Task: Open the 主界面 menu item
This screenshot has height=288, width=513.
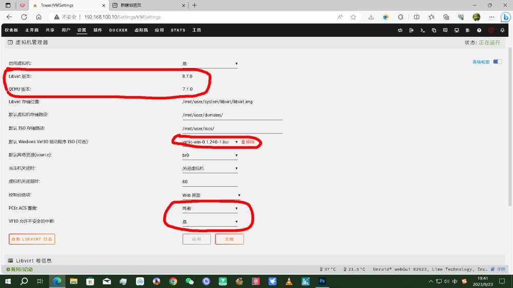Action: tap(32, 30)
